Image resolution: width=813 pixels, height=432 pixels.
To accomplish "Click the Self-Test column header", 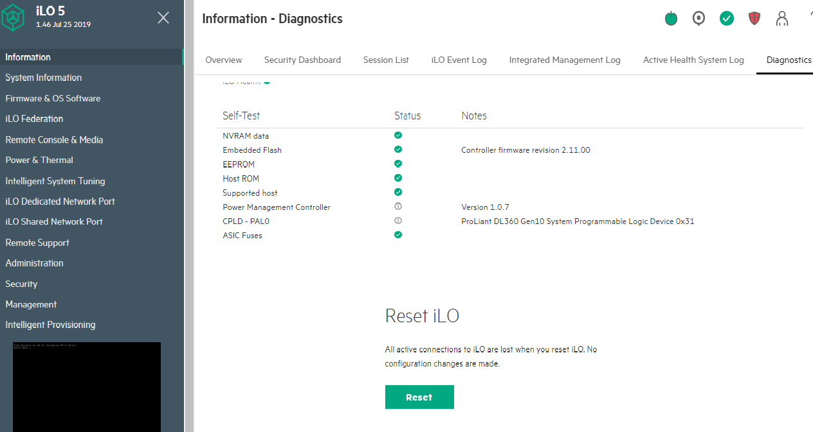I will (x=241, y=116).
